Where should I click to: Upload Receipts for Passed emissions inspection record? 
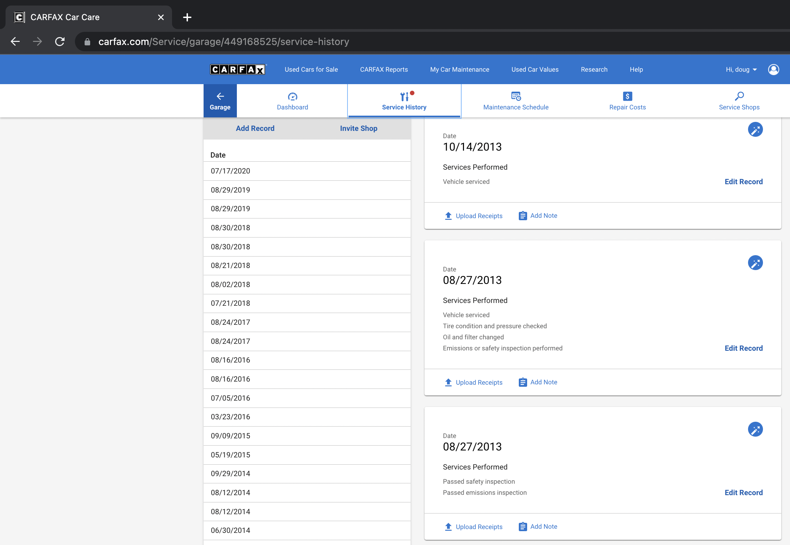(x=473, y=527)
